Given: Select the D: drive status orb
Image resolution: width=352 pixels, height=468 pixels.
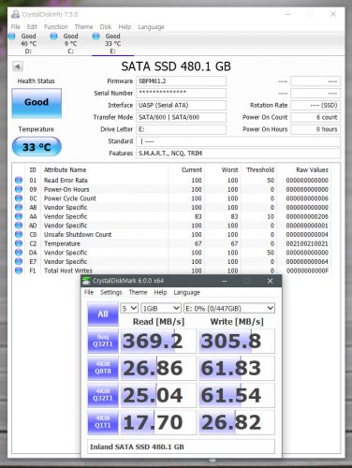Looking at the screenshot, I should coord(12,37).
